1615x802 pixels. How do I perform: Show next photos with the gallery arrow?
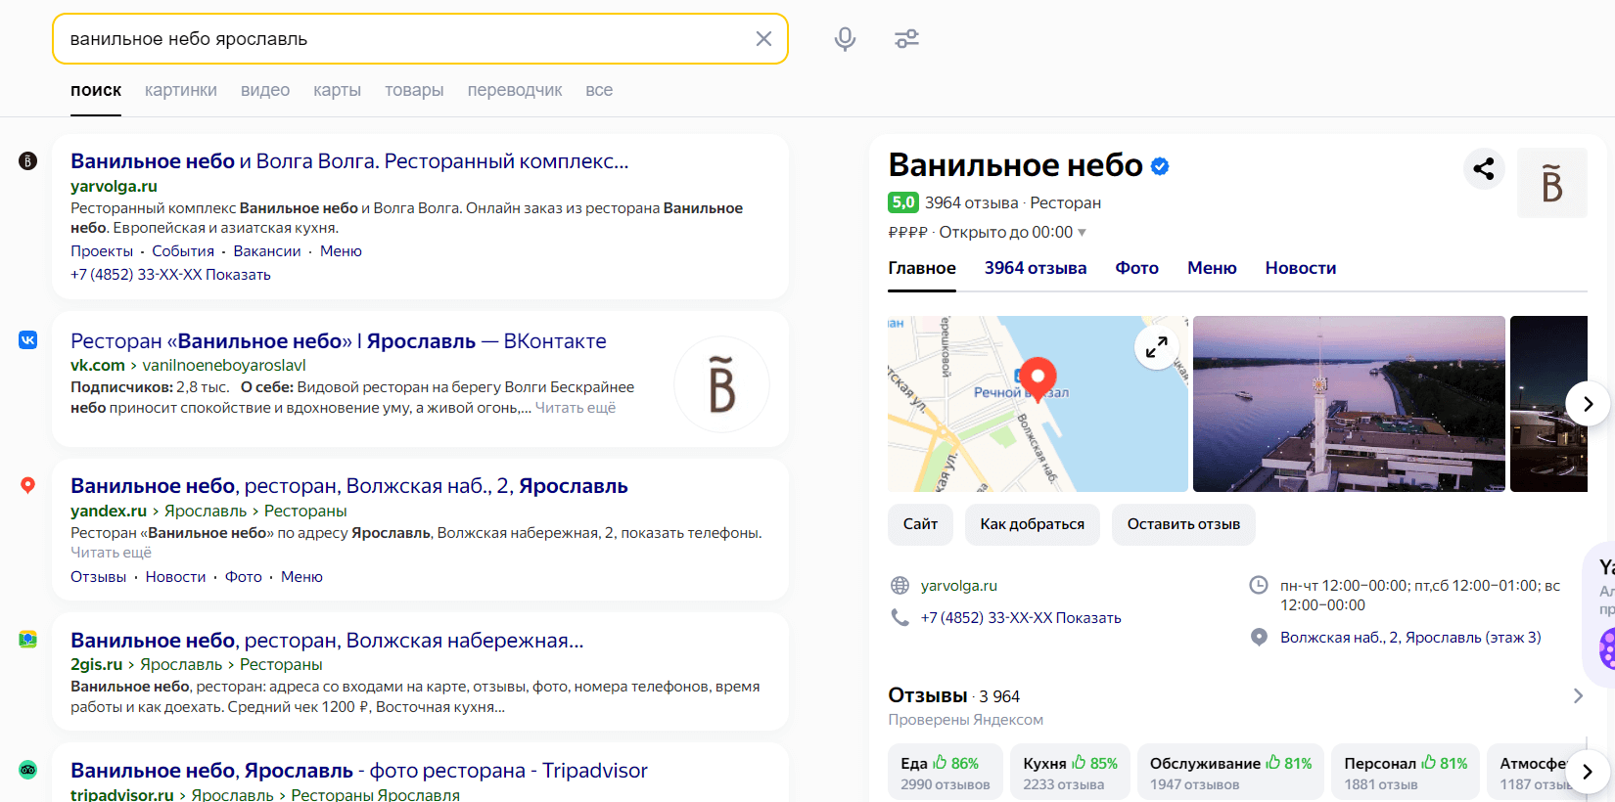1587,403
